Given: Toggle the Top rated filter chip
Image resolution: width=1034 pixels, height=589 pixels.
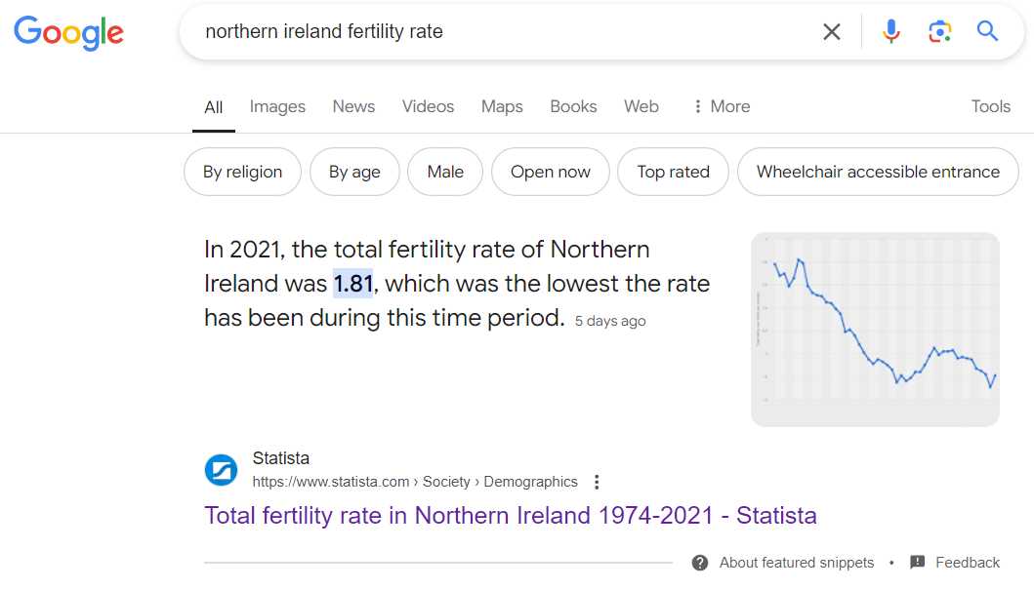Looking at the screenshot, I should click(x=673, y=173).
